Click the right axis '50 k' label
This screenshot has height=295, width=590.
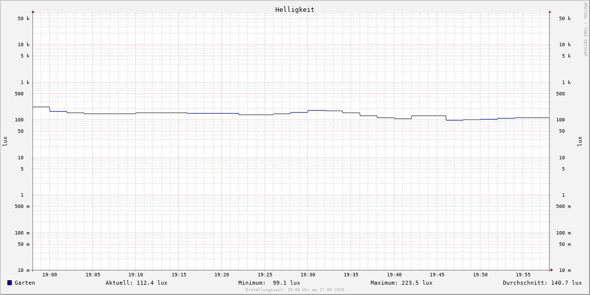pyautogui.click(x=565, y=19)
